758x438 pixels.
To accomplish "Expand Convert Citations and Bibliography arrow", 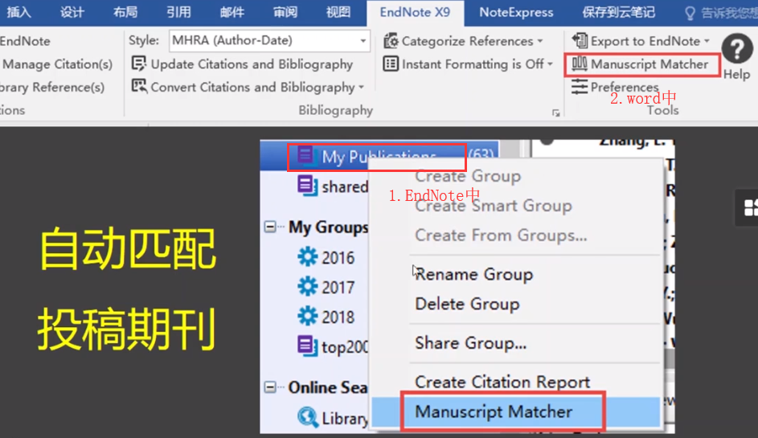I will 361,88.
